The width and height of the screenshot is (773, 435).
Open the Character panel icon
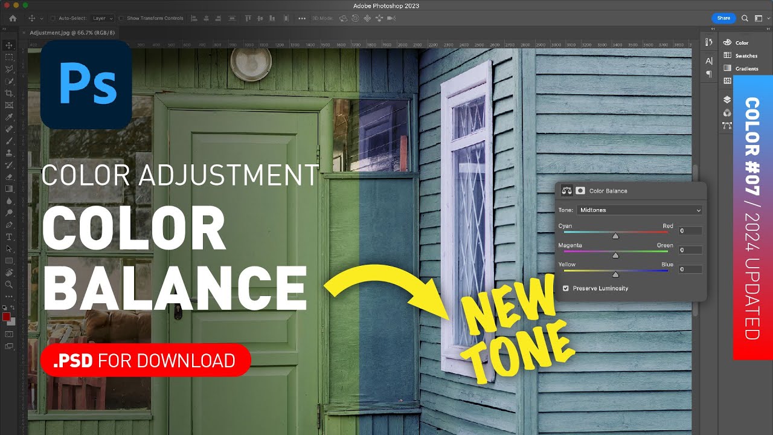(709, 60)
